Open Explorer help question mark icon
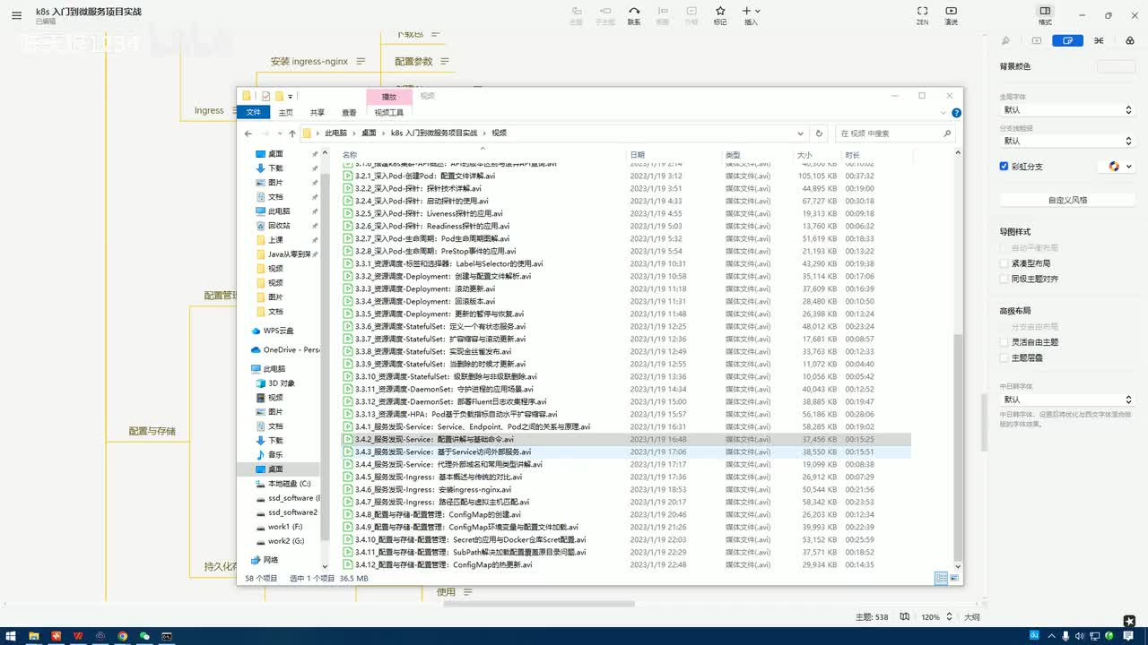The height and width of the screenshot is (645, 1148). click(956, 113)
